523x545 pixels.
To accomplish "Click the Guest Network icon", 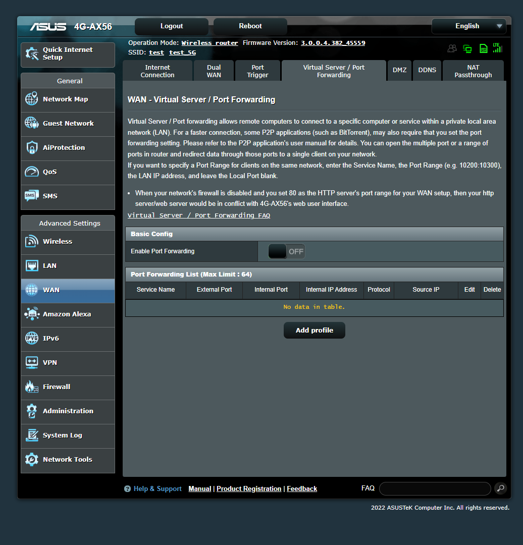I will [x=32, y=123].
